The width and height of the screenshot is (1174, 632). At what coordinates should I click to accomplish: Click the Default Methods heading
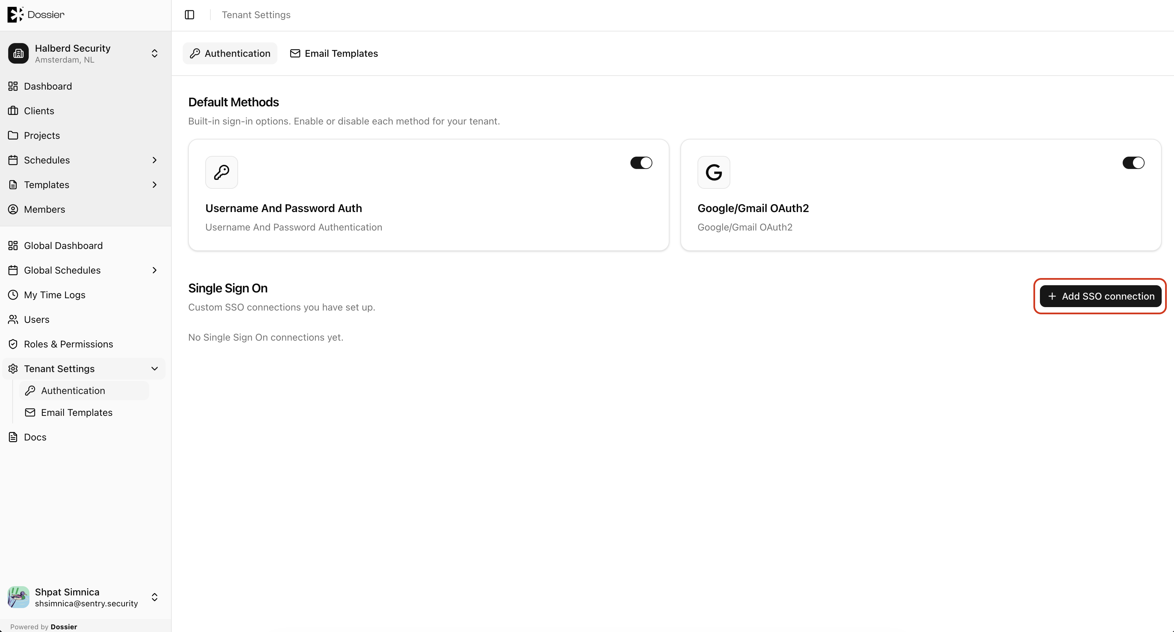click(x=233, y=102)
